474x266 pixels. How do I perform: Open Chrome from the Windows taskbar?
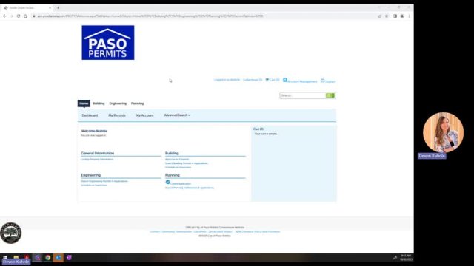(x=47, y=258)
